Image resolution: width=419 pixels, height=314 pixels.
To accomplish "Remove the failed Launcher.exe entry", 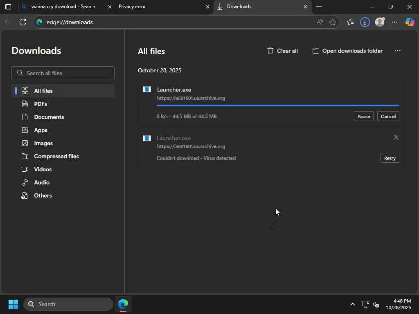I will click(396, 137).
